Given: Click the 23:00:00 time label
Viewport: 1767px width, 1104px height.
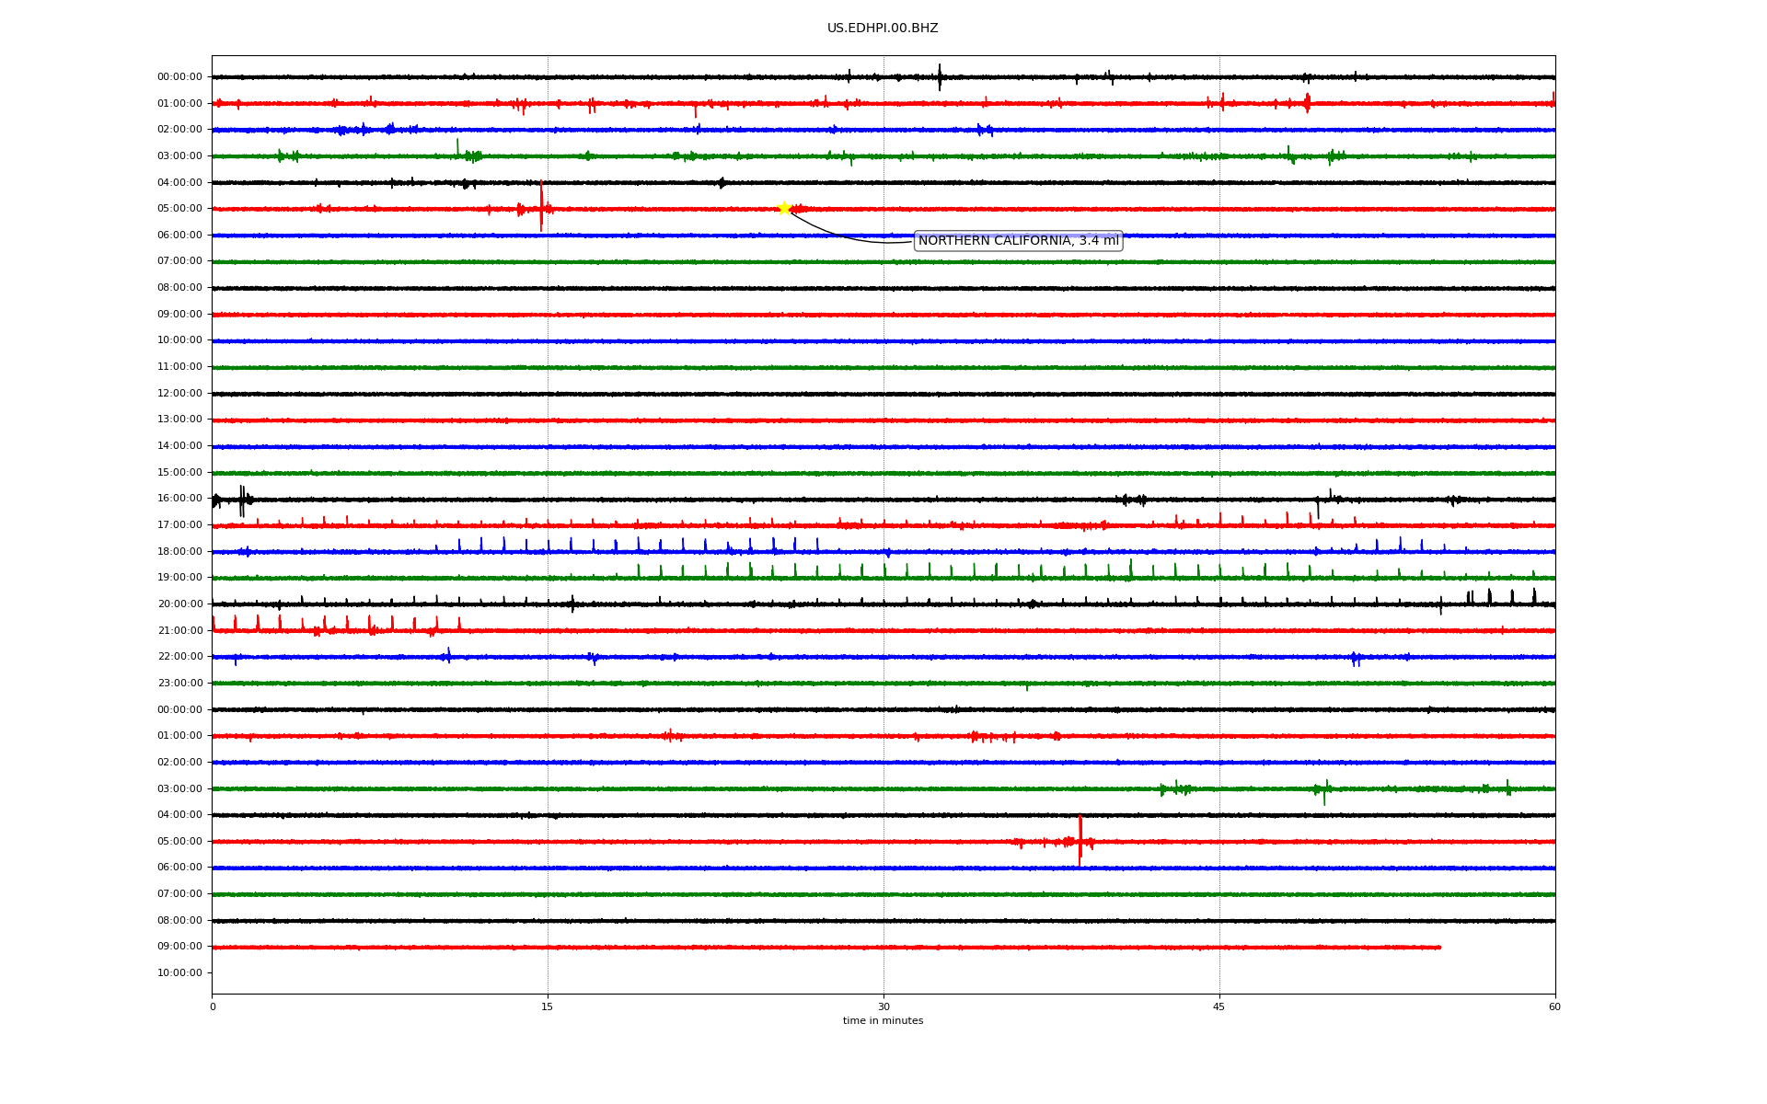Looking at the screenshot, I should pyautogui.click(x=179, y=684).
